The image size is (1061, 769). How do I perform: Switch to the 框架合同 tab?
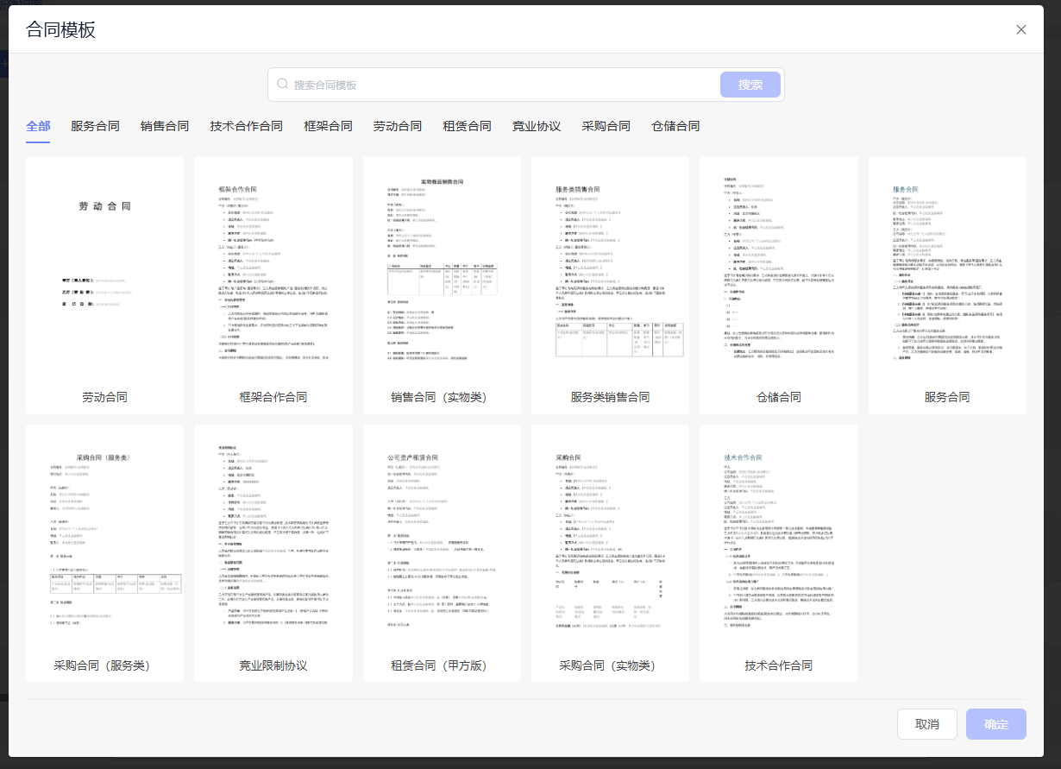tap(328, 126)
